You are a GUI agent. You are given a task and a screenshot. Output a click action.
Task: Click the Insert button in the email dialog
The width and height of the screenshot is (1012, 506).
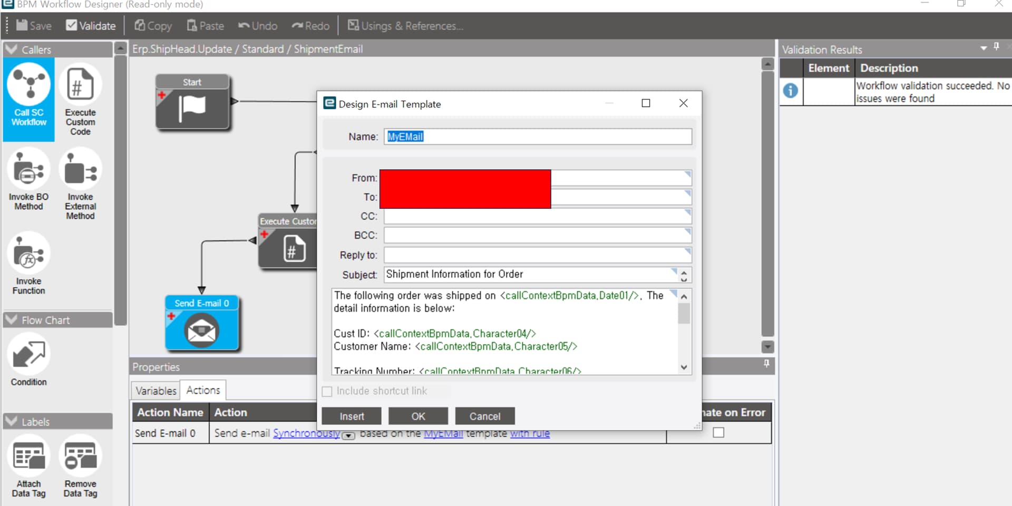pyautogui.click(x=351, y=416)
